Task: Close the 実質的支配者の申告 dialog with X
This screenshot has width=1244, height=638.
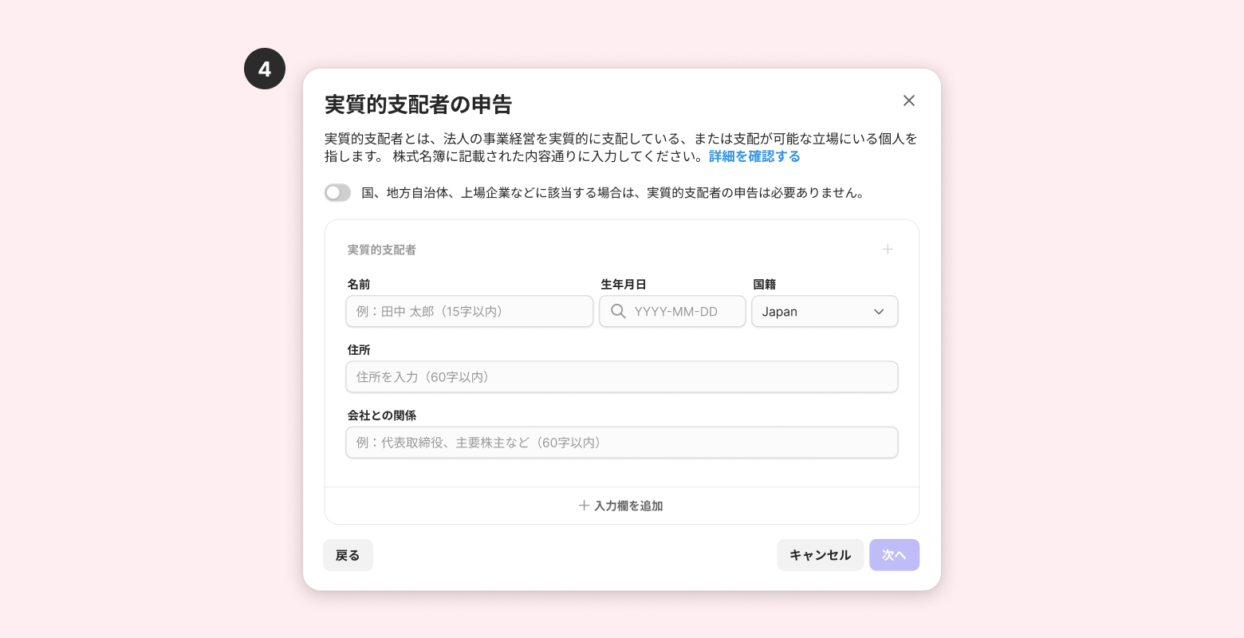Action: pos(908,100)
